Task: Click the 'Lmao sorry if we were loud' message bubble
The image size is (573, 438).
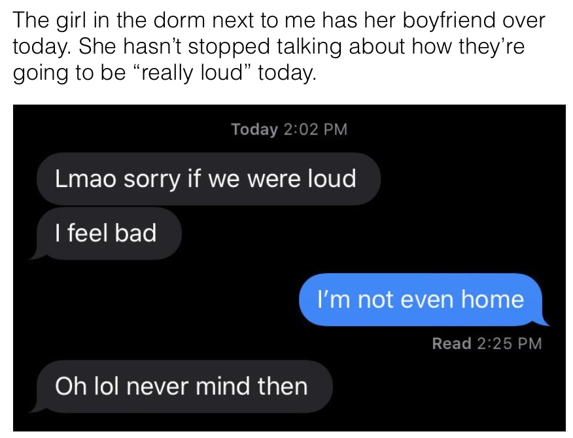Action: 208,178
